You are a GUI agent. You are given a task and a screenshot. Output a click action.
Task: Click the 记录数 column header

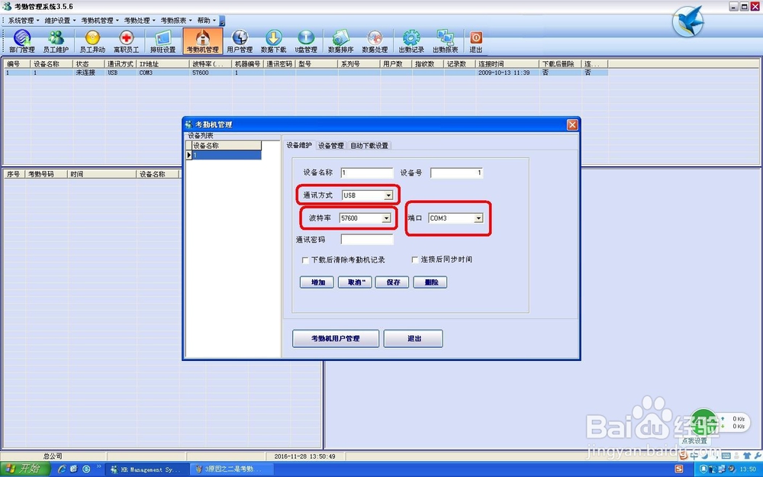(x=460, y=64)
